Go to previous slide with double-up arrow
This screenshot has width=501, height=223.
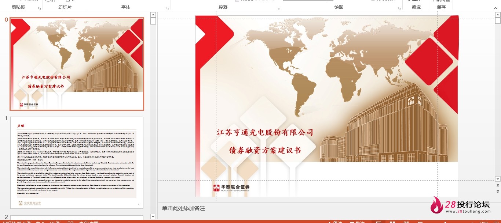pos(498,186)
